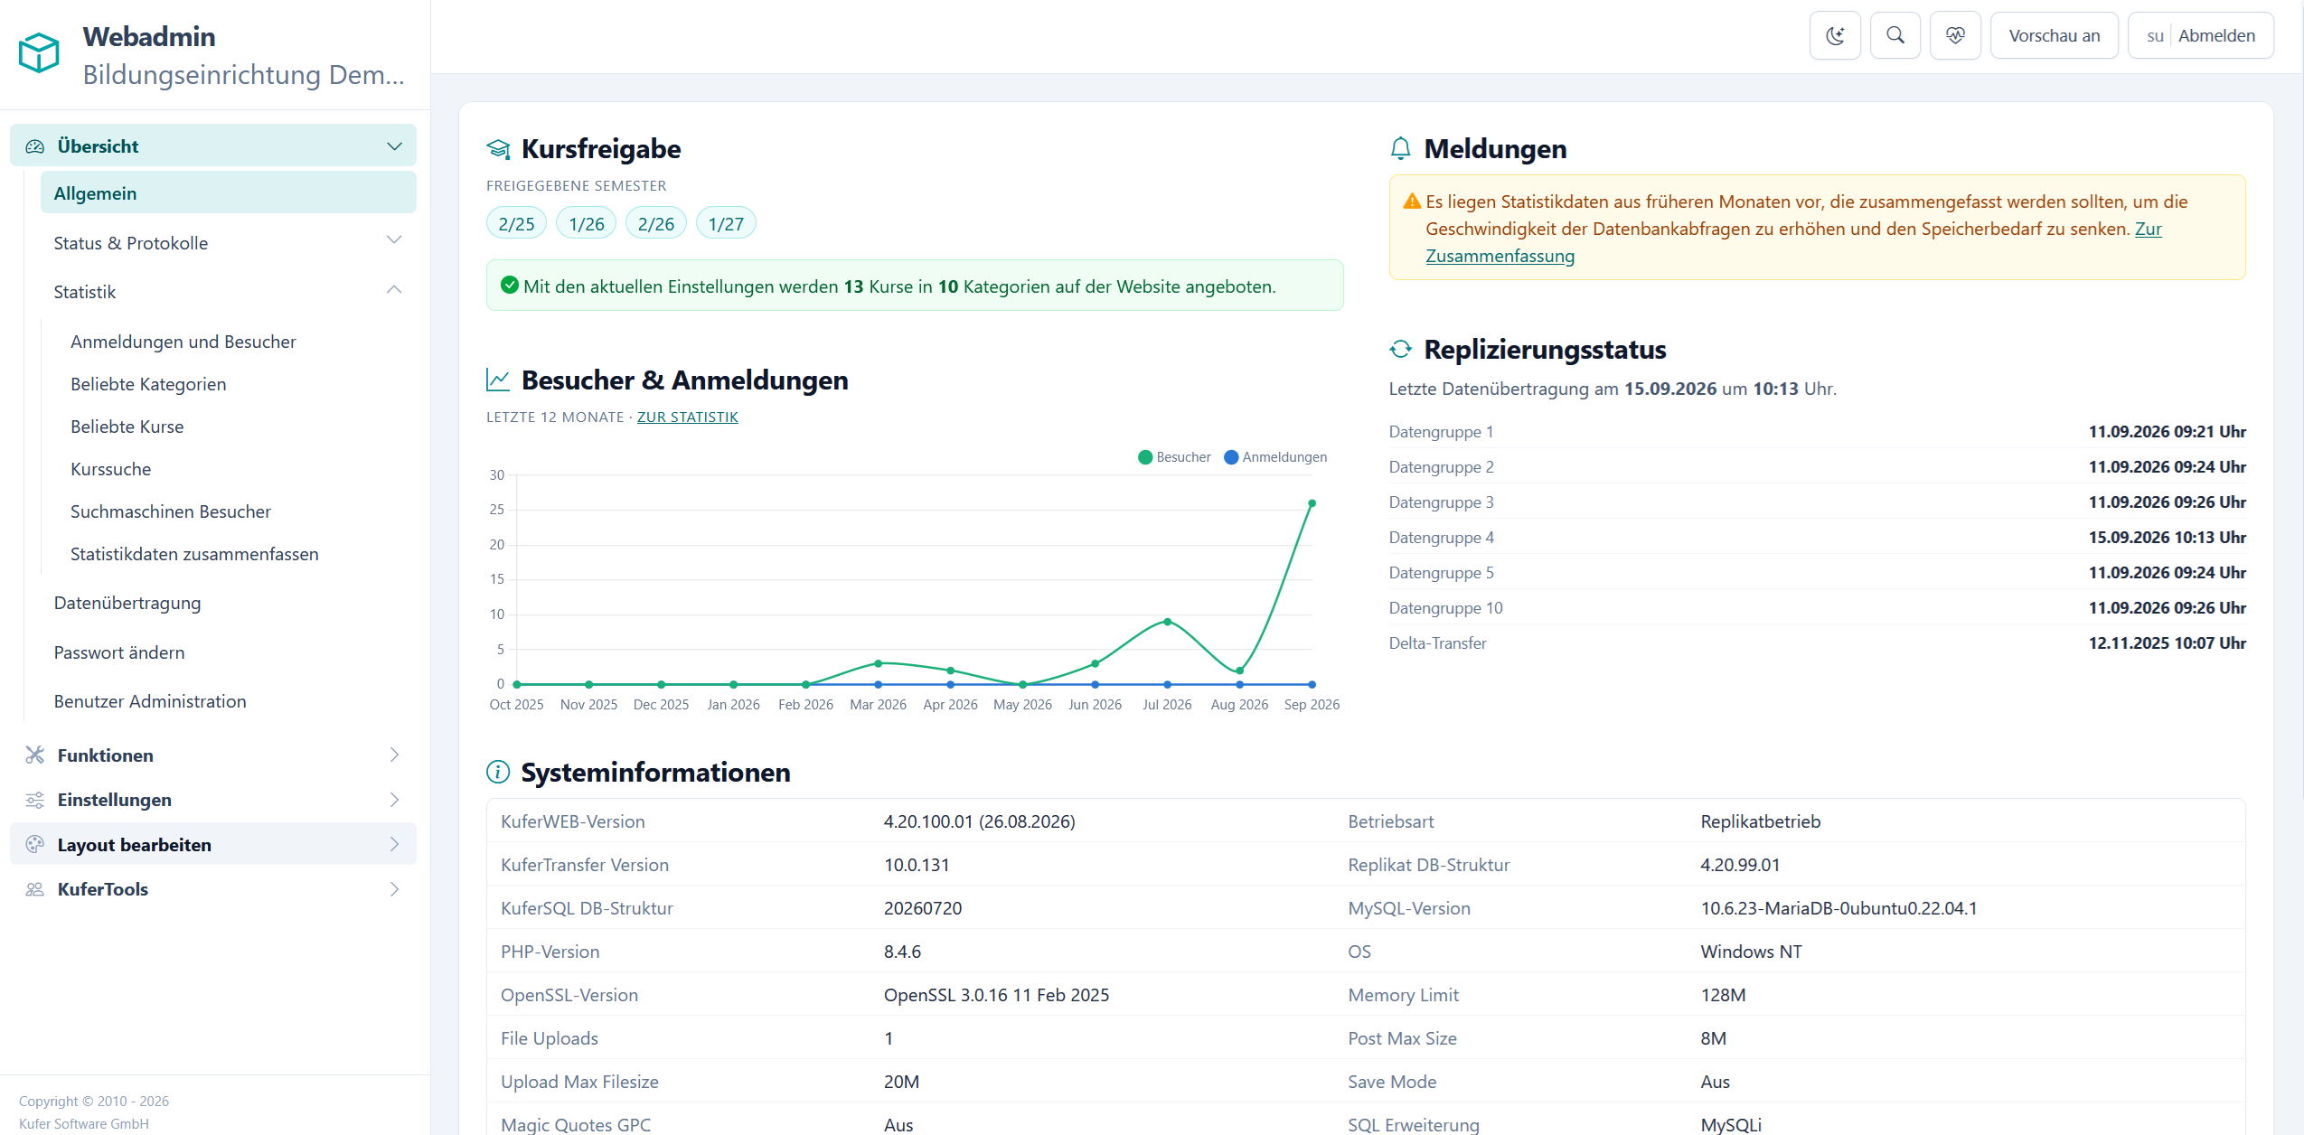The width and height of the screenshot is (2304, 1135).
Task: Click the refresh icon beside Replizierungsstatus
Action: pyautogui.click(x=1400, y=349)
